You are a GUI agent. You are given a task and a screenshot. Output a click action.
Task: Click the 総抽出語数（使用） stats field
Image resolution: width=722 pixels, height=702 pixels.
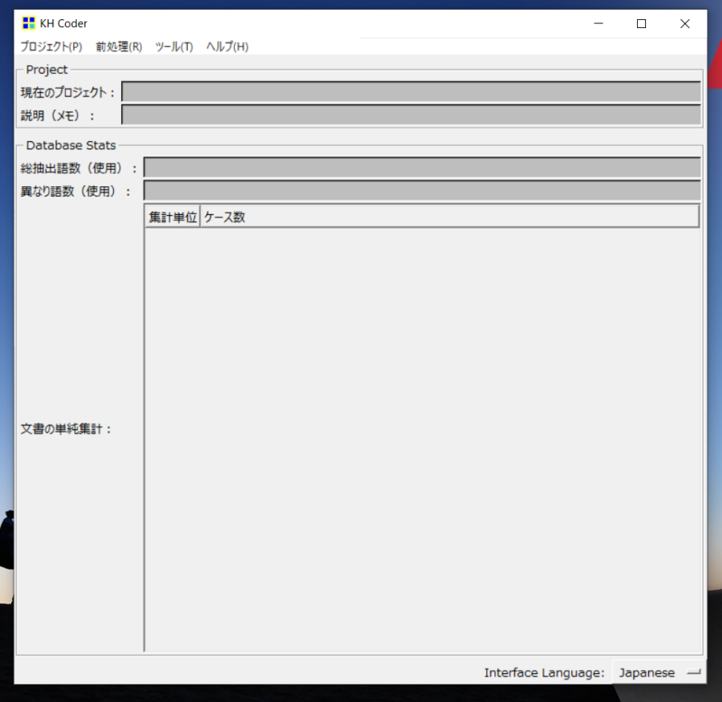421,167
